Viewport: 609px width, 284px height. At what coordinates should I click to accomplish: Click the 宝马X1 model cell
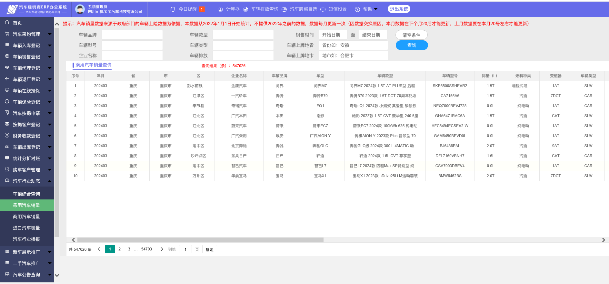(x=320, y=176)
